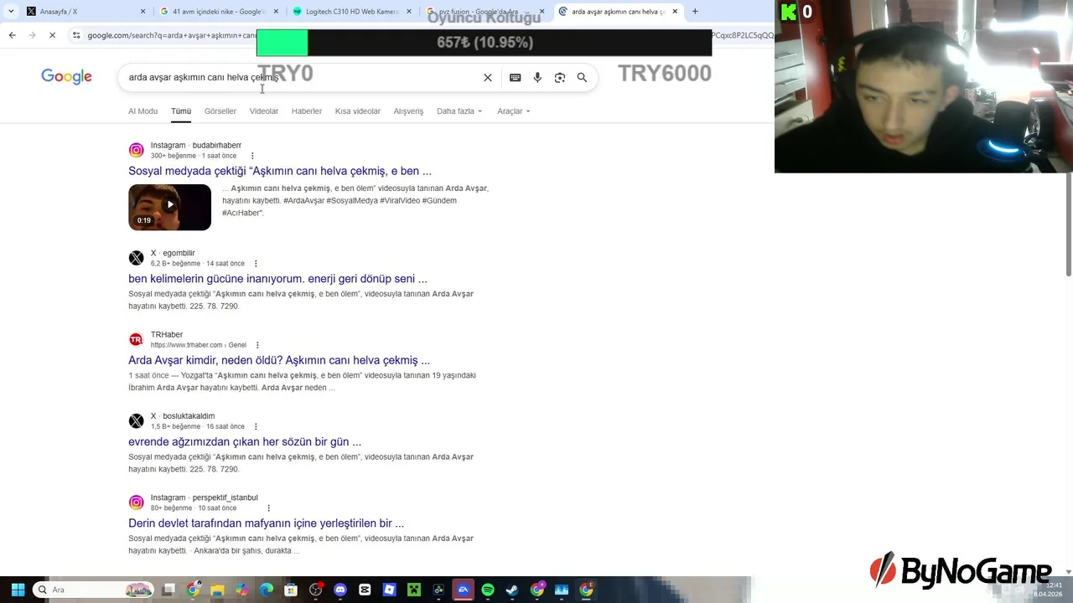Select the Tümü results tab
Screen dimensions: 1073x603
click(181, 111)
